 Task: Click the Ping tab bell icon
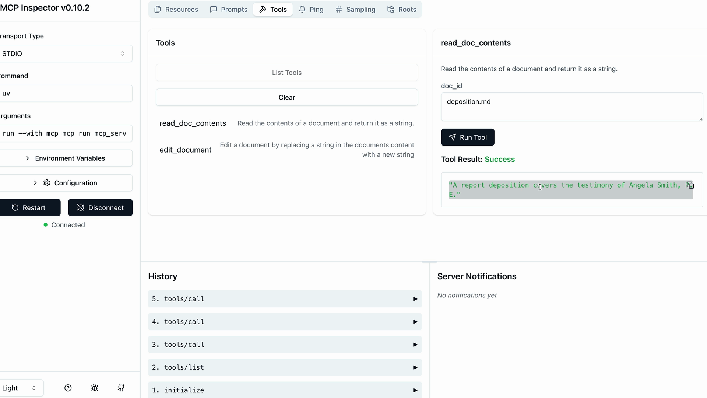(x=302, y=9)
